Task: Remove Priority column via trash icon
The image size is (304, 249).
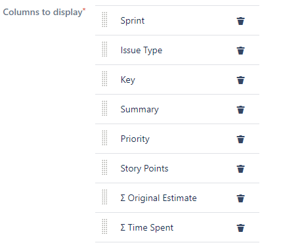Action: click(240, 139)
